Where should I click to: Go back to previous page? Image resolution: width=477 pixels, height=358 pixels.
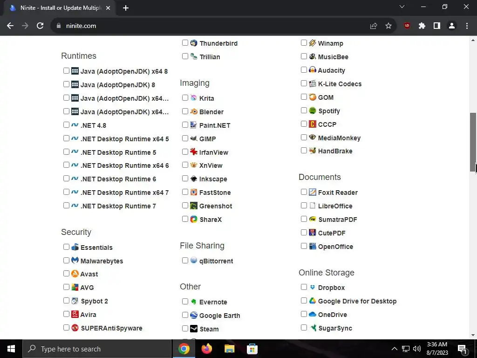[x=10, y=26]
